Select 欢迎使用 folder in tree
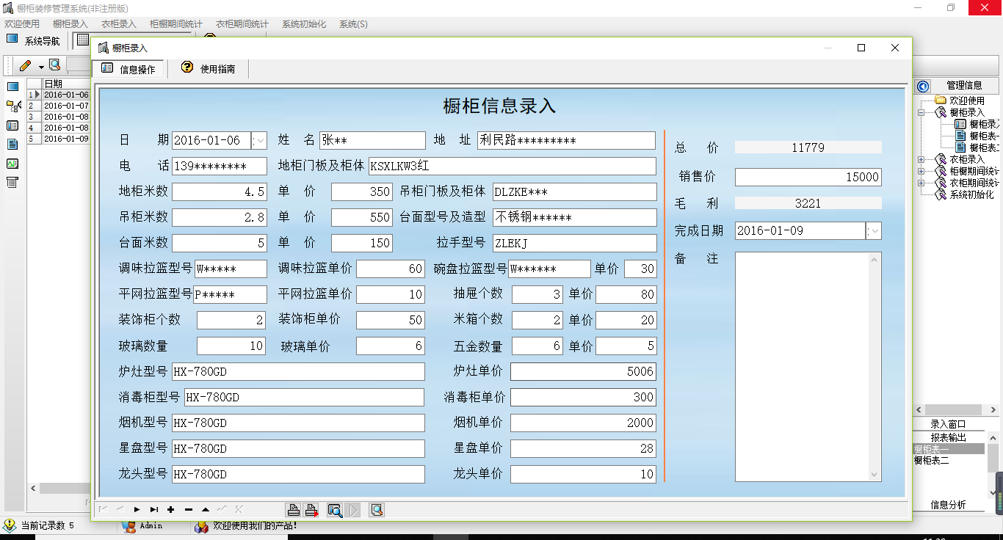Screen dimensions: 1003x540 [967, 101]
